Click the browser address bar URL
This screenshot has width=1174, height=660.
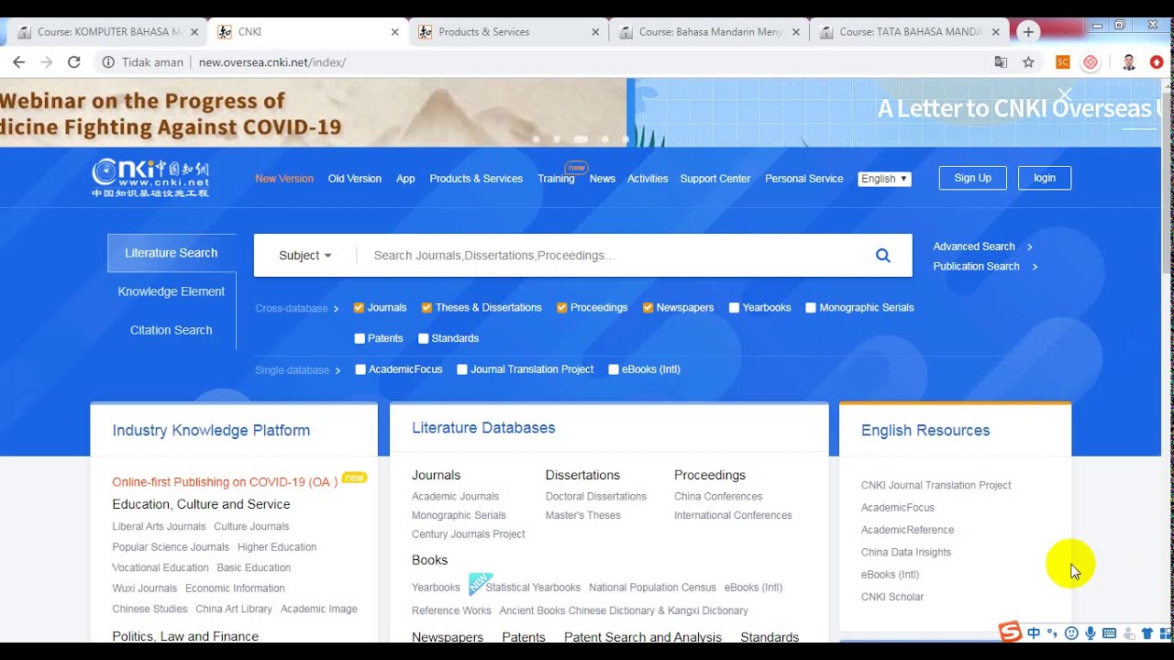pyautogui.click(x=272, y=62)
